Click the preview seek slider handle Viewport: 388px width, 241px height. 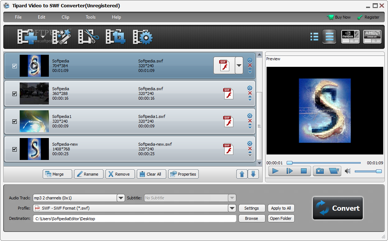[290, 163]
